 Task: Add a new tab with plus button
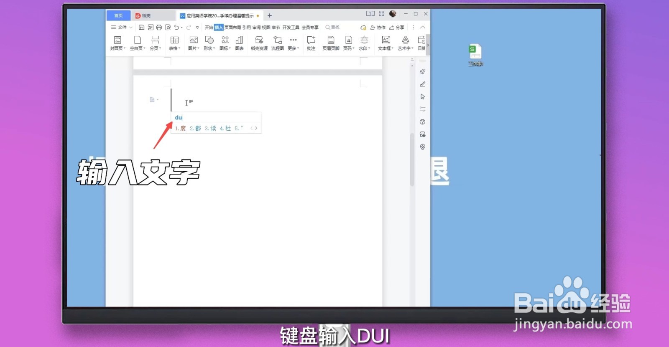(x=270, y=15)
